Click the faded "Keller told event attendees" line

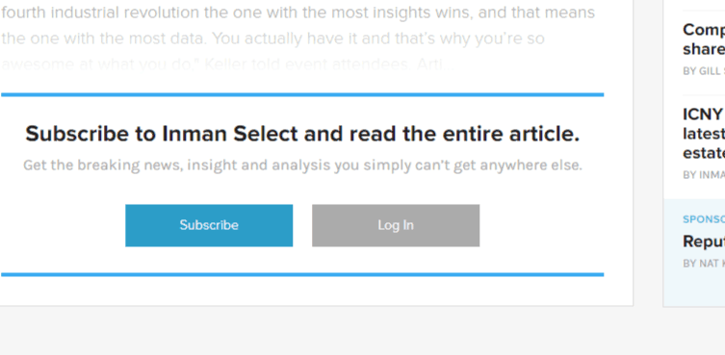228,64
